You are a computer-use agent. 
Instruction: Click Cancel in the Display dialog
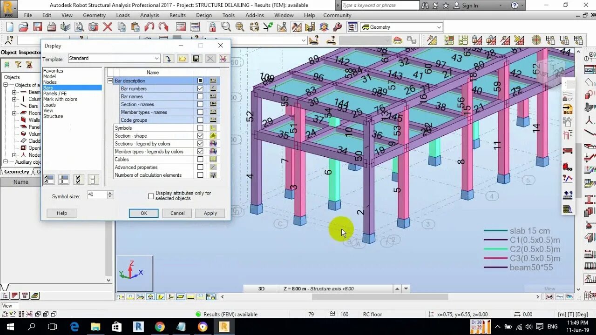pos(177,213)
